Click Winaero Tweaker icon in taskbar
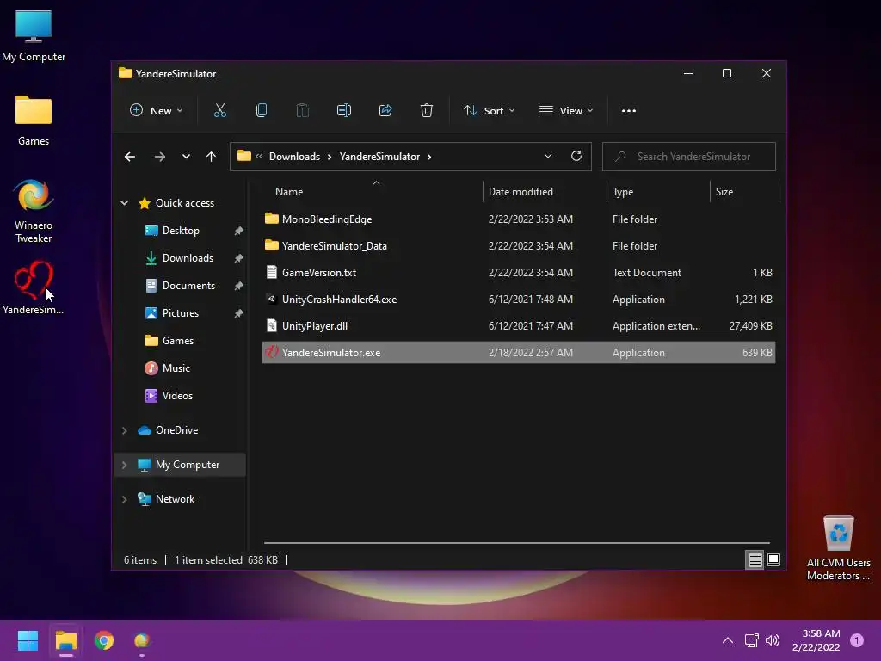The height and width of the screenshot is (661, 881). coord(142,640)
